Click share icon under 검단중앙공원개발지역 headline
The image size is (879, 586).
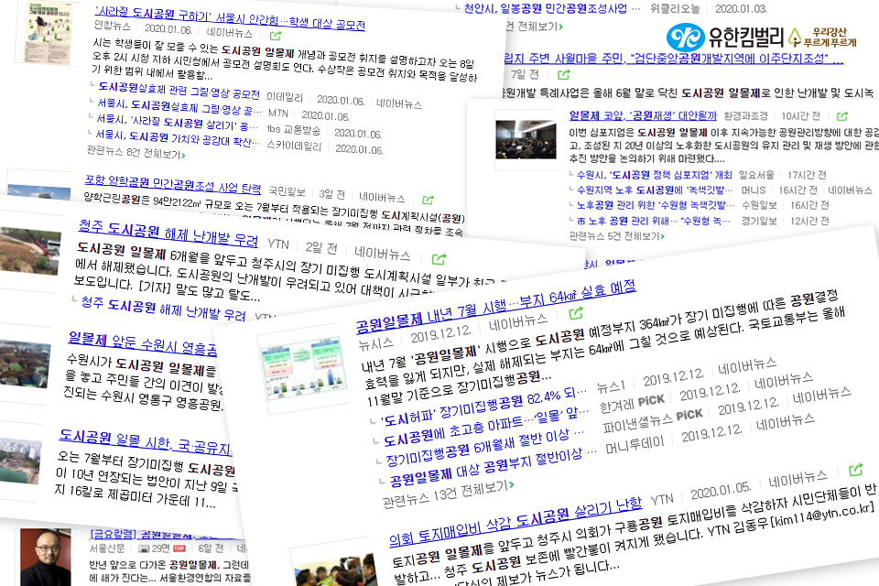[x=563, y=74]
